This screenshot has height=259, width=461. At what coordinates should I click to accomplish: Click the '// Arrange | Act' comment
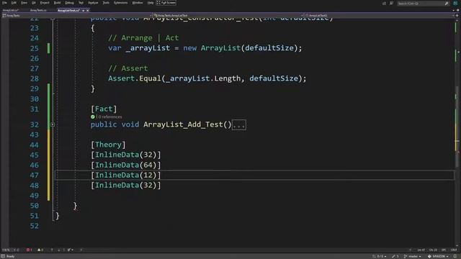(143, 38)
